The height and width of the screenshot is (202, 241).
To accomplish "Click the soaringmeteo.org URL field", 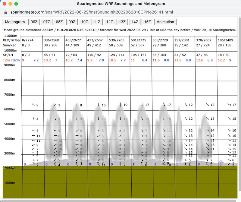I will click(90, 12).
